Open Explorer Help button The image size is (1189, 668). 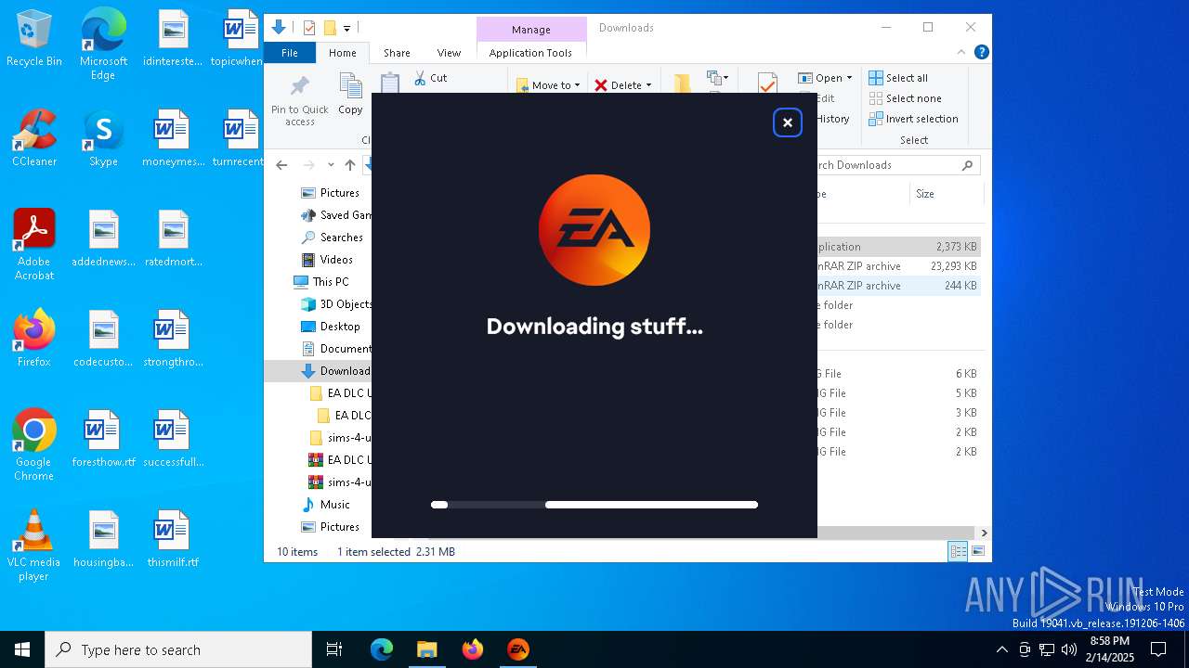(981, 53)
